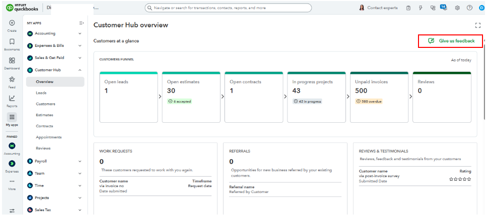488x215 pixels.
Task: Click the Give us feedback button
Action: pyautogui.click(x=450, y=40)
